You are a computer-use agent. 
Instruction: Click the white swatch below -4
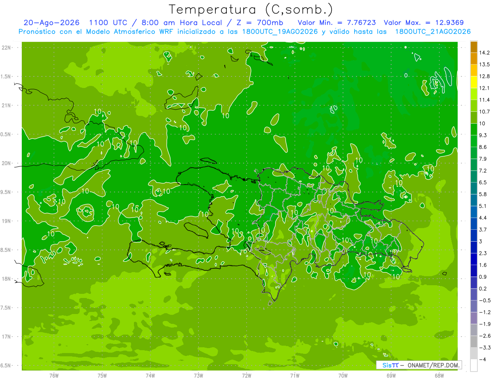pyautogui.click(x=474, y=365)
